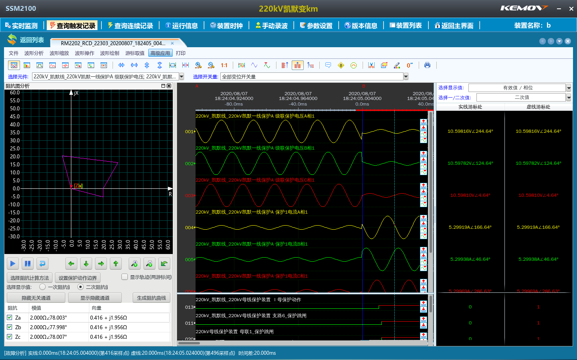577x360 pixels.
Task: Click the zoom-in magnifier below impedance chart
Action: 135,264
